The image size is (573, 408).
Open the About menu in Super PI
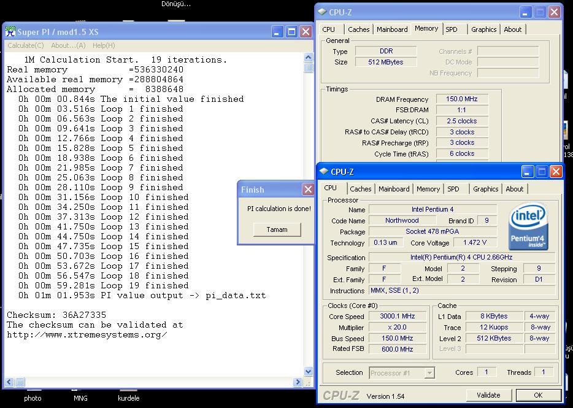click(x=68, y=45)
